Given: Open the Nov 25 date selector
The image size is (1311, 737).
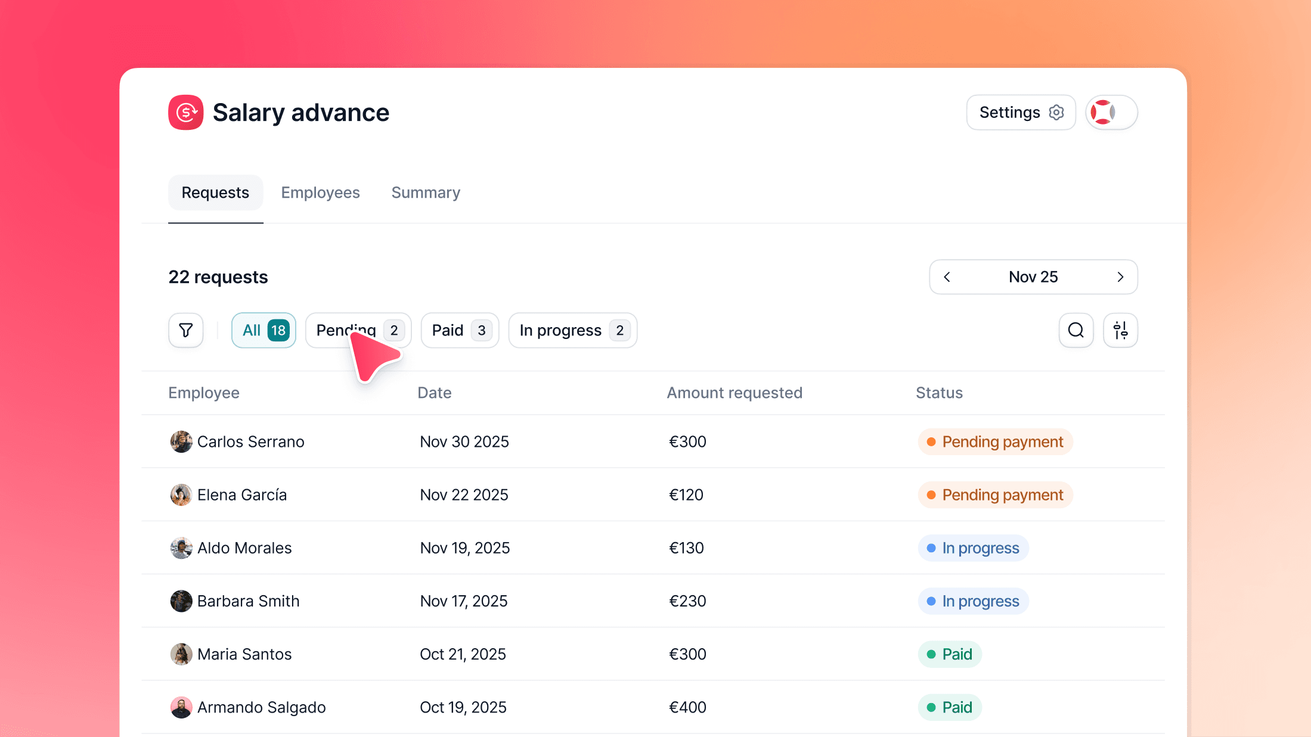Looking at the screenshot, I should tap(1033, 276).
